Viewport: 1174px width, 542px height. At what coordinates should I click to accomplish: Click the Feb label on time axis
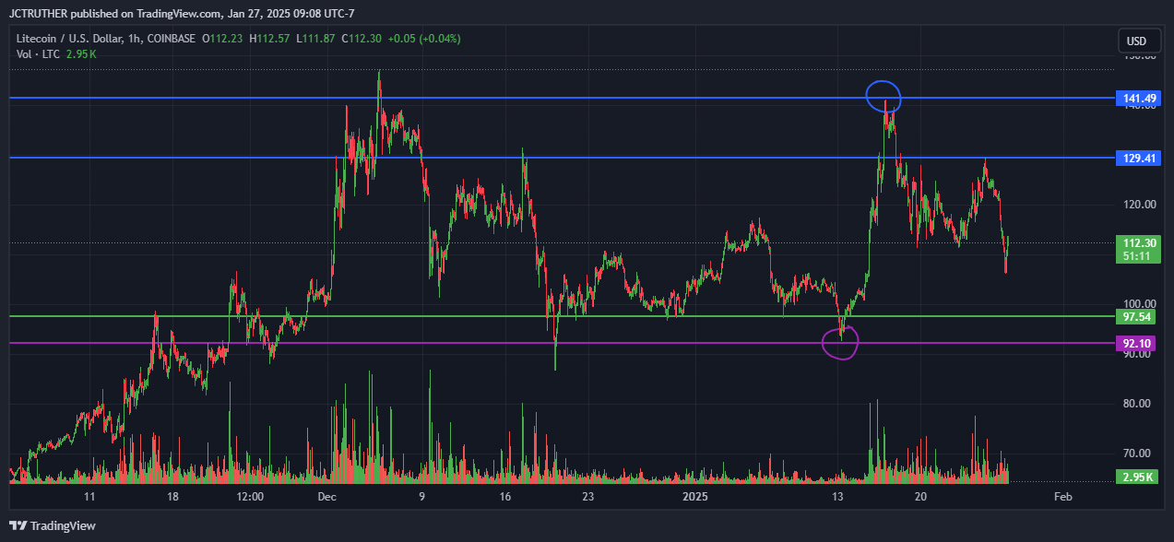click(1062, 497)
